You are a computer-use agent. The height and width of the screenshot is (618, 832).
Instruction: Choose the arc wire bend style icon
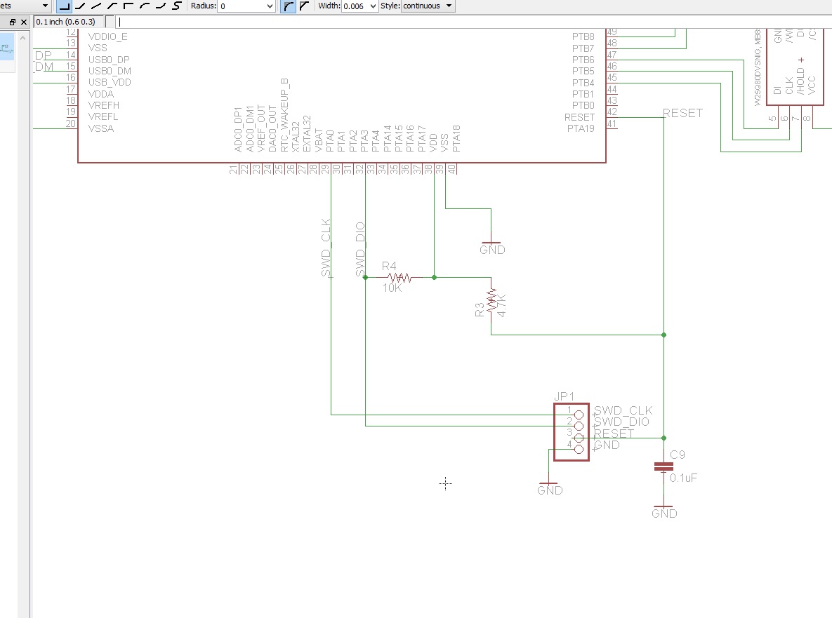[x=145, y=6]
